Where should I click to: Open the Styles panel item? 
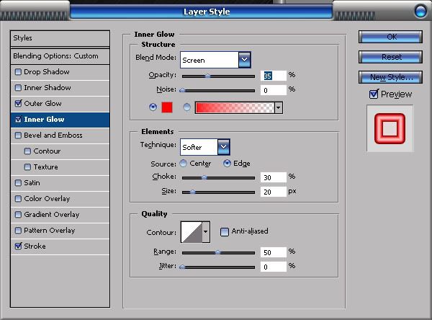point(60,38)
